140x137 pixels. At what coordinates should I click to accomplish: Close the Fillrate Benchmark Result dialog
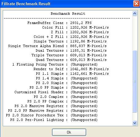pyautogui.click(x=136, y=4)
